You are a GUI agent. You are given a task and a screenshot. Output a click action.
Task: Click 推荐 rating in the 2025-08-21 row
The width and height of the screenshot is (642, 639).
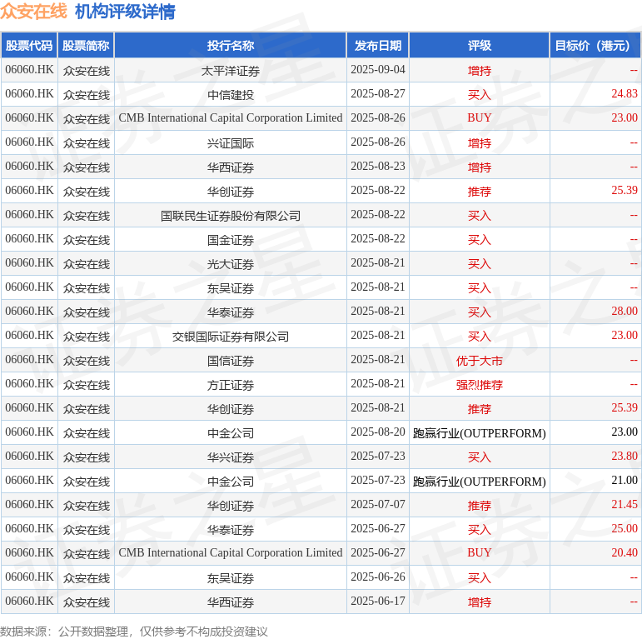480,409
